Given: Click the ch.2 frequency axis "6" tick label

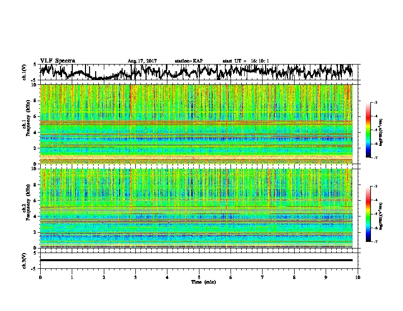Looking at the screenshot, I should [x=36, y=200].
